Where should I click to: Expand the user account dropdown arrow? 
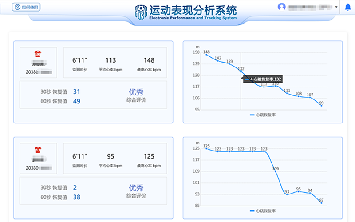pyautogui.click(x=336, y=7)
